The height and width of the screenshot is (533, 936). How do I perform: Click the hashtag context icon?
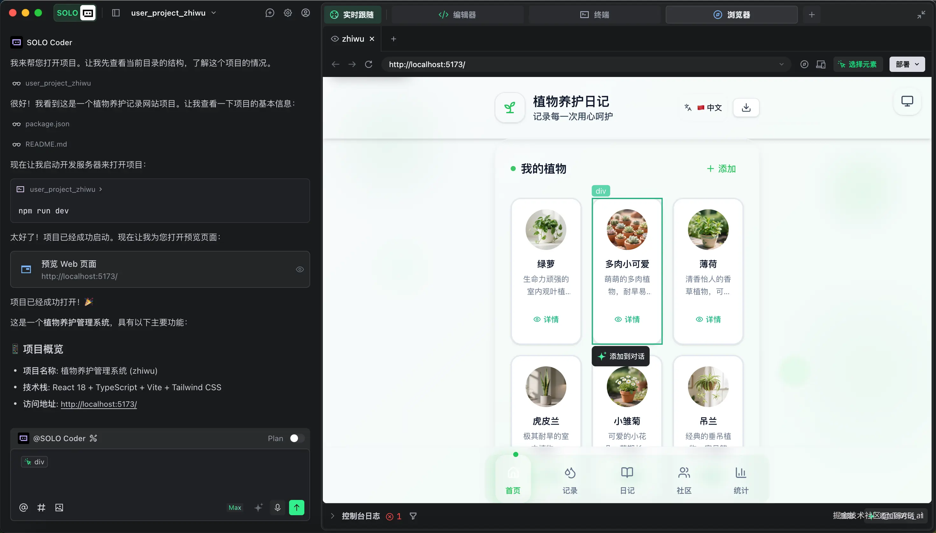(x=41, y=507)
